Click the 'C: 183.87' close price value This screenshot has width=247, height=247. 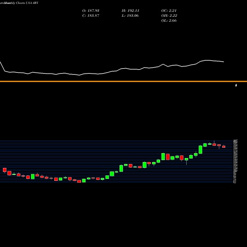(x=91, y=16)
